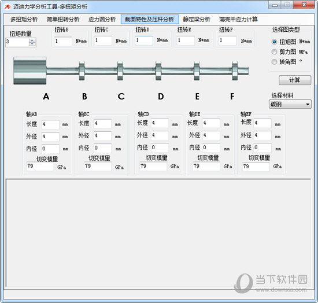Click the 轴BC 长度 input field
Viewport: 318px width, 303px height.
[x=102, y=124]
